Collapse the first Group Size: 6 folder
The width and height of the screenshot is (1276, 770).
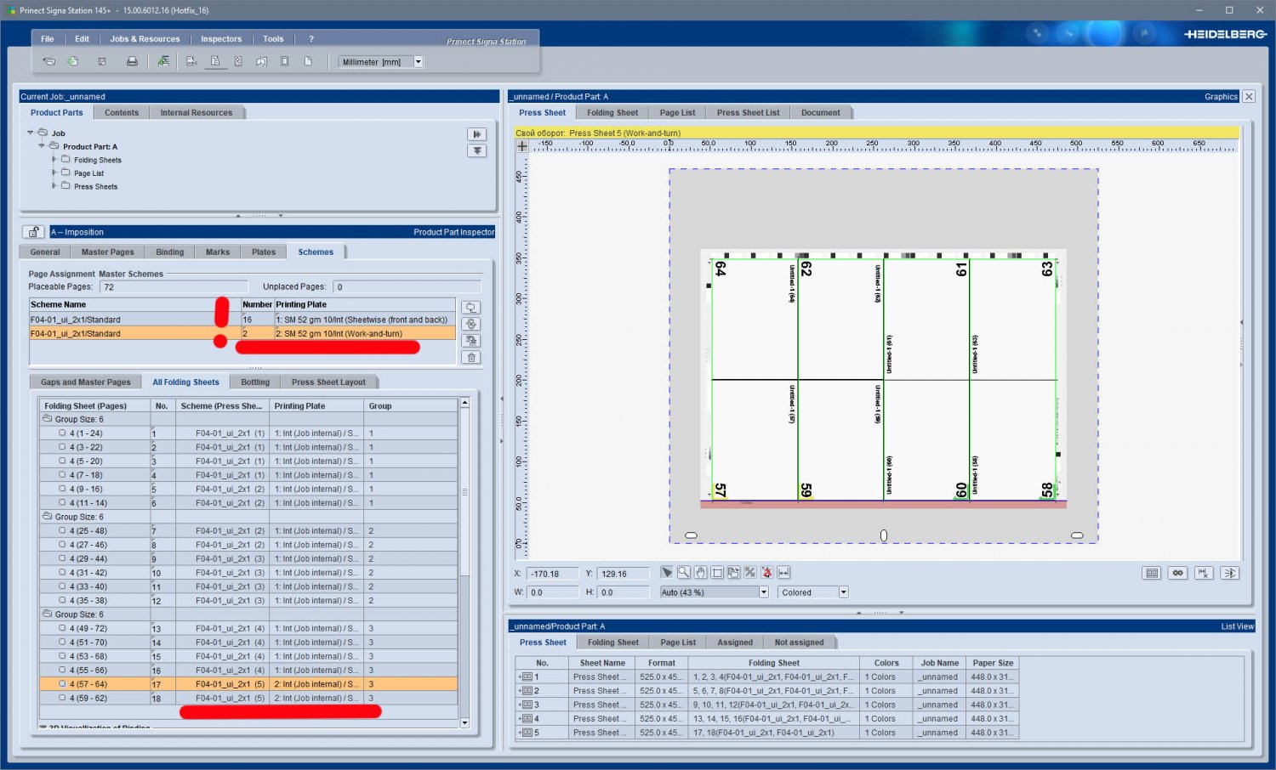(48, 419)
